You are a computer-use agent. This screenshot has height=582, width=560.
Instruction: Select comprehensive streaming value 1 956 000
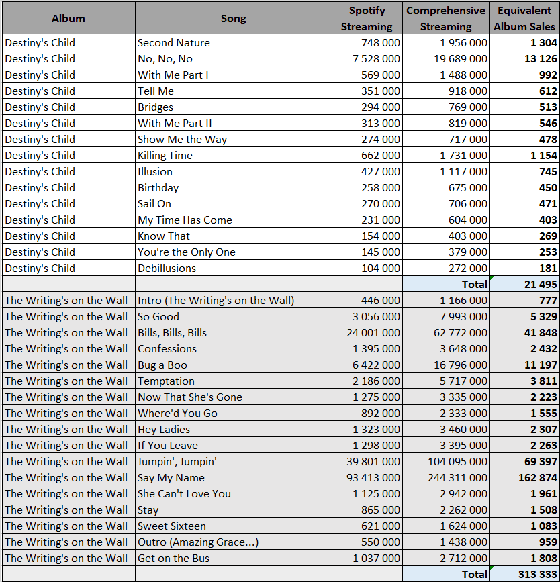(446, 42)
